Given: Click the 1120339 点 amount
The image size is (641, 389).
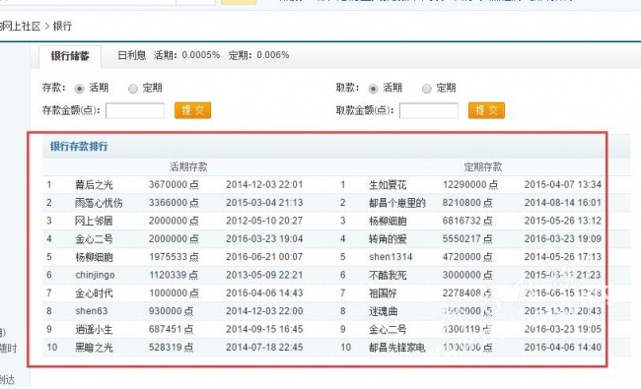Looking at the screenshot, I should coord(174,275).
